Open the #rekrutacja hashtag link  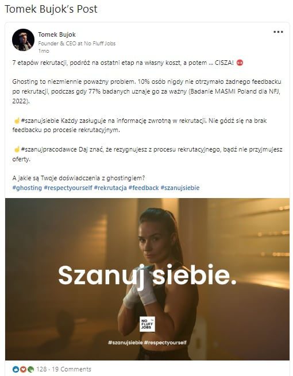point(110,188)
